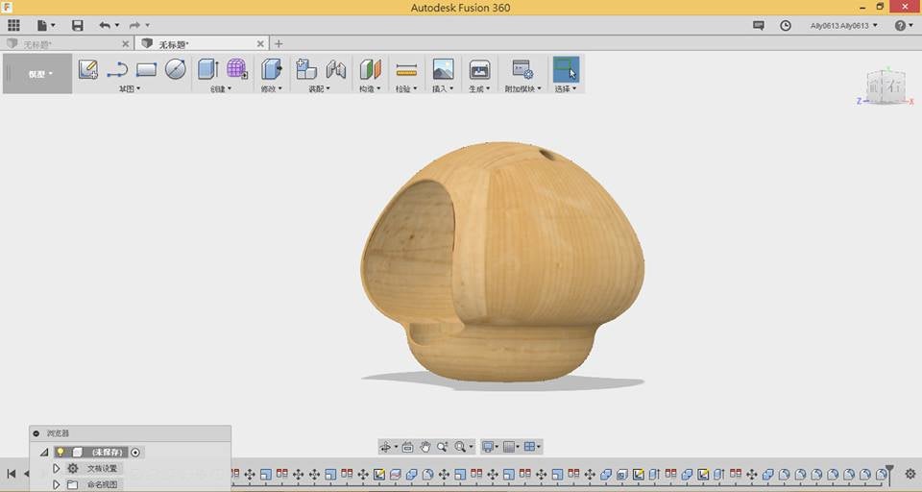
Task: Open the Help question mark menu
Action: click(904, 25)
